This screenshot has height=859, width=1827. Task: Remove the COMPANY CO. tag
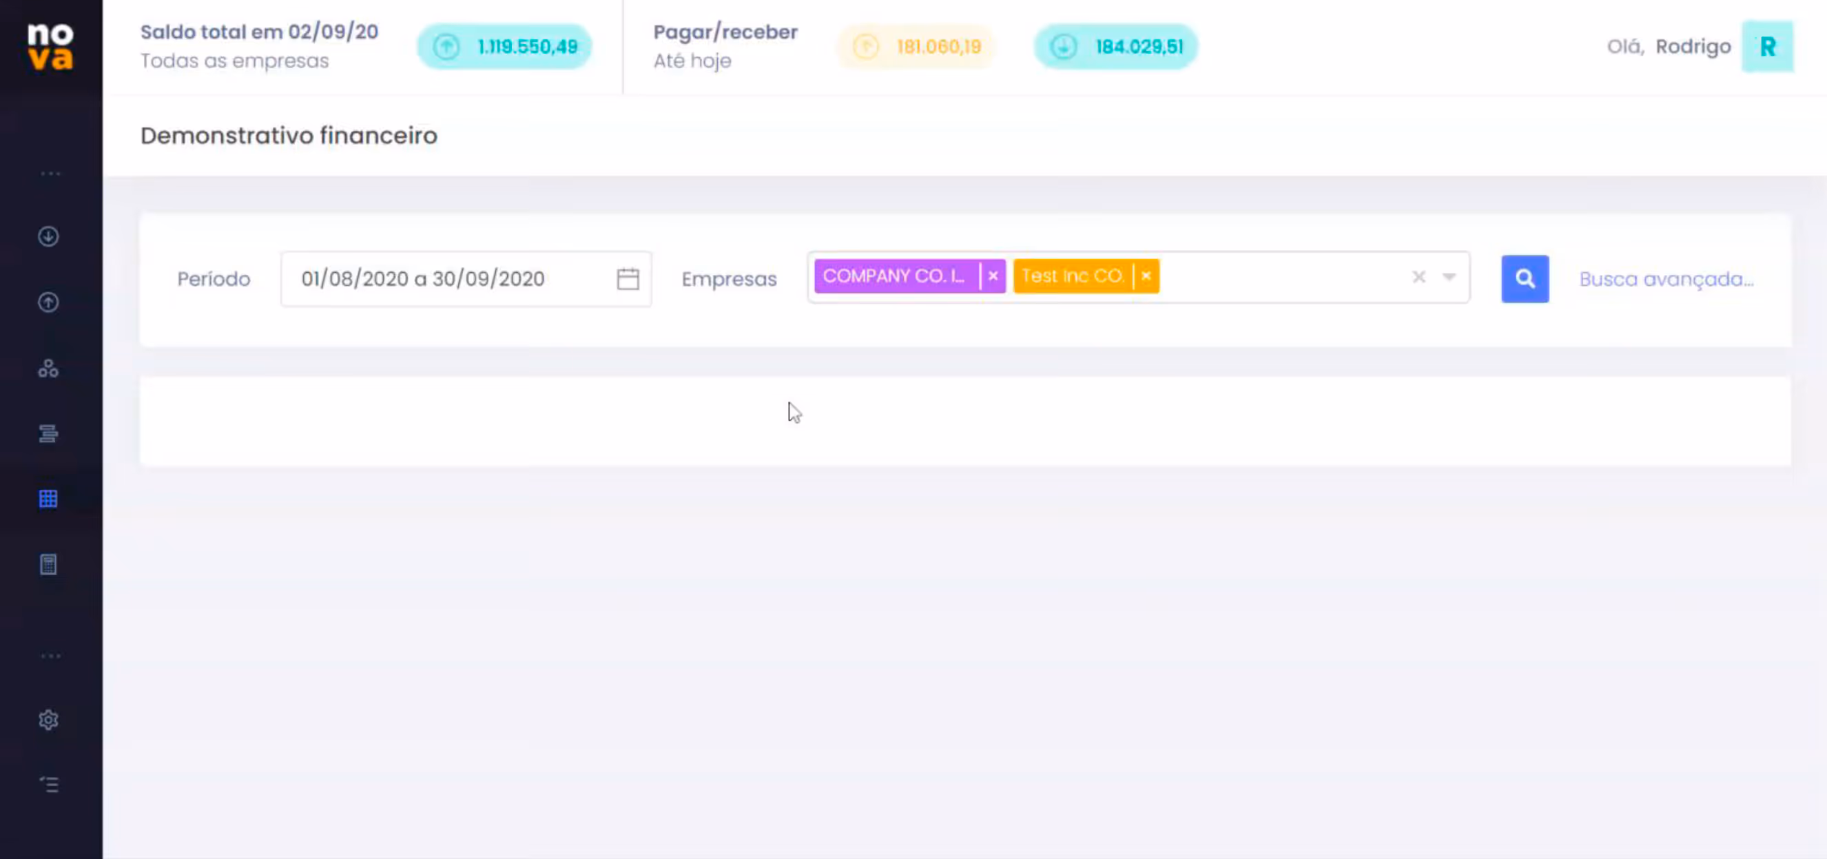point(993,276)
